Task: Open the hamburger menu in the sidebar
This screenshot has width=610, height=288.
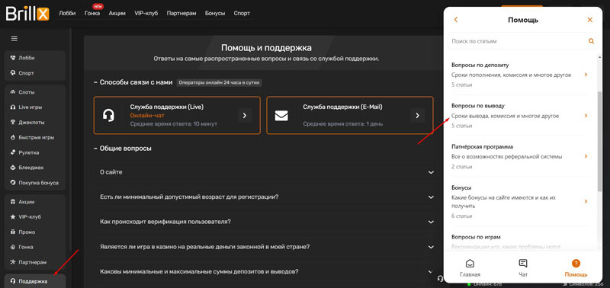Action: point(14,39)
